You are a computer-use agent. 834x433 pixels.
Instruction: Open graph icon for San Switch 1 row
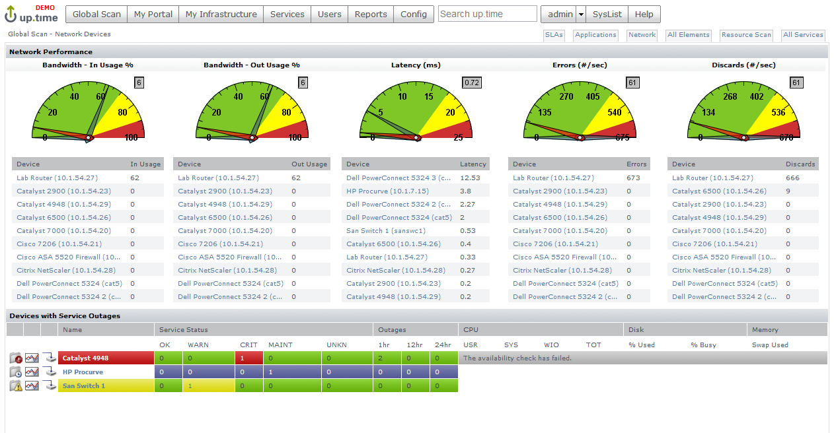[x=32, y=386]
